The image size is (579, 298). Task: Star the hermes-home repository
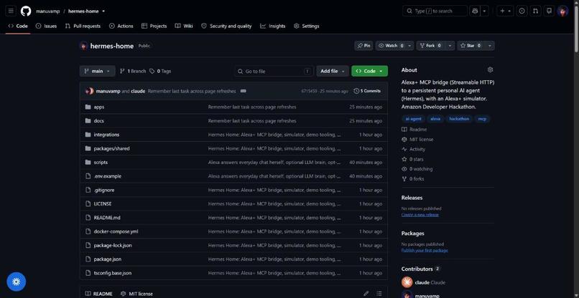(x=471, y=46)
